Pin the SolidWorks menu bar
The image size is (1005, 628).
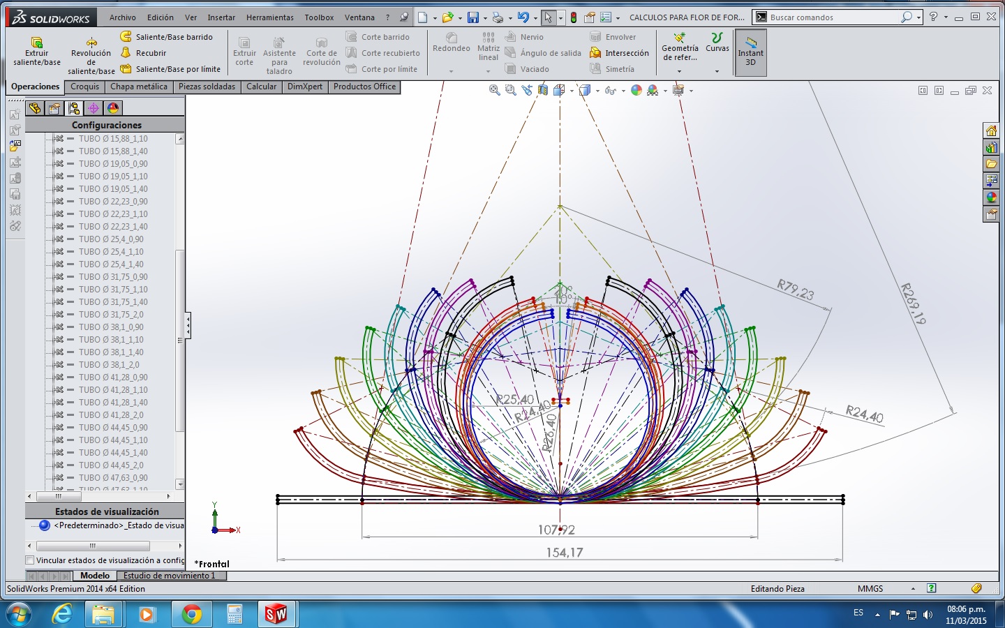pyautogui.click(x=404, y=17)
